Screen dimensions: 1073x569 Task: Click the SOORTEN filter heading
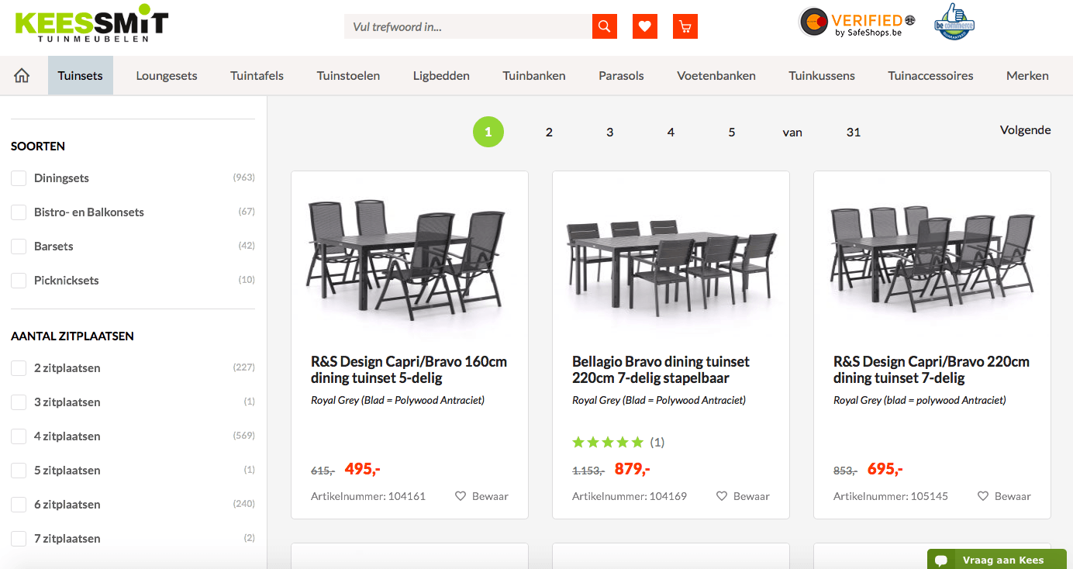click(38, 146)
